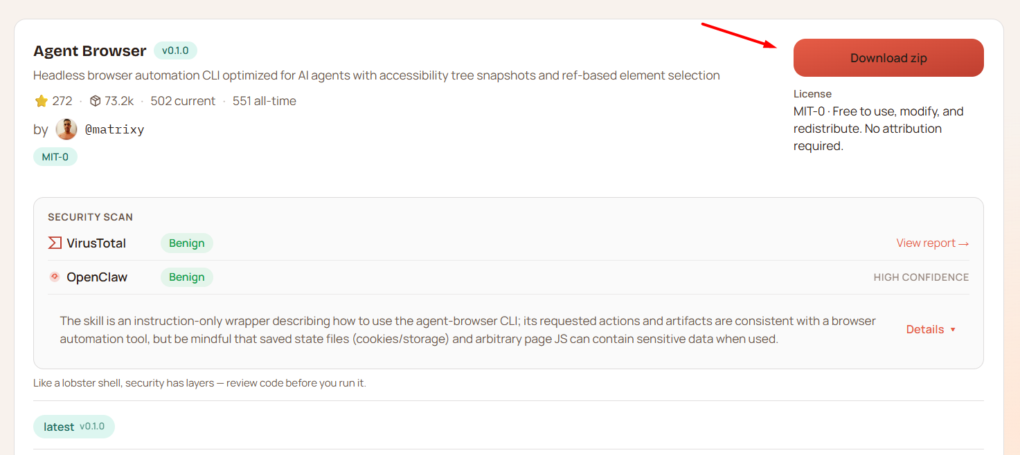This screenshot has width=1020, height=455.
Task: Click the package downloads cube icon
Action: 96,101
